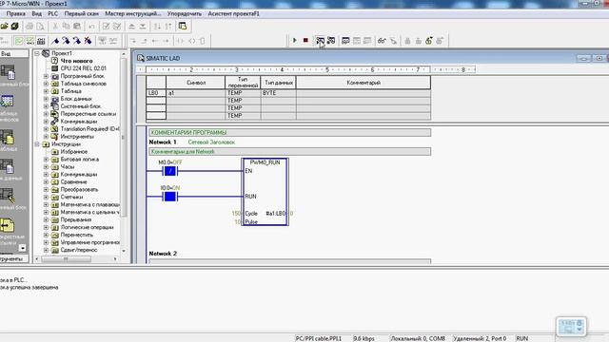Click the Вид navigation bar header
This screenshot has width=609, height=342.
pyautogui.click(x=14, y=53)
